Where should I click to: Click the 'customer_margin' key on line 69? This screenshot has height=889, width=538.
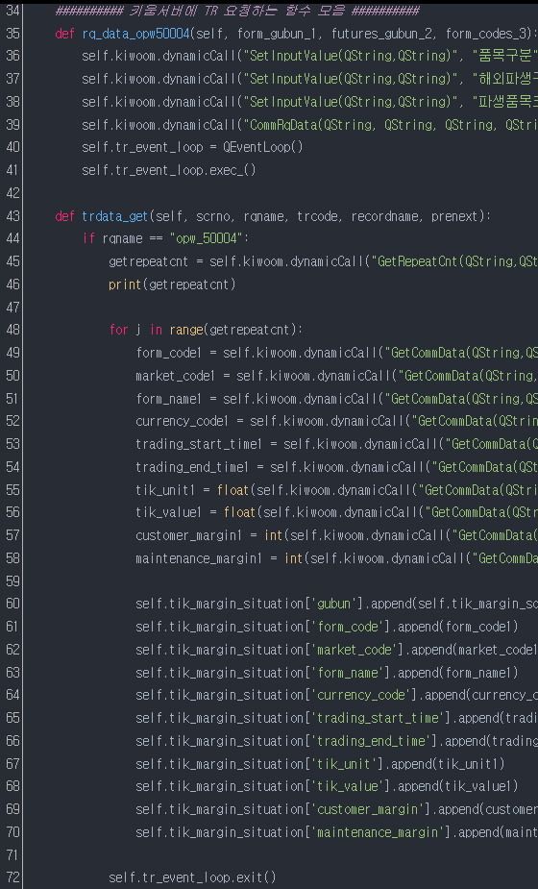367,809
